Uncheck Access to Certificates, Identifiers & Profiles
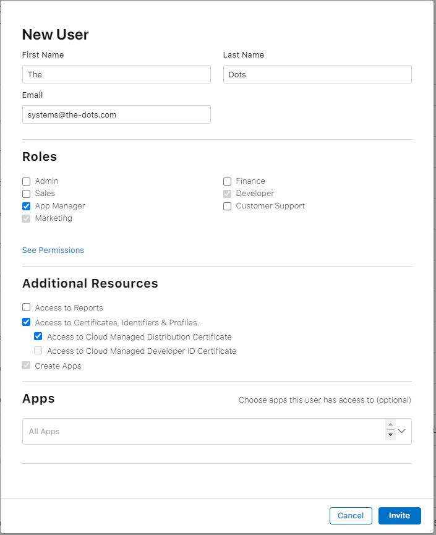 [x=26, y=322]
